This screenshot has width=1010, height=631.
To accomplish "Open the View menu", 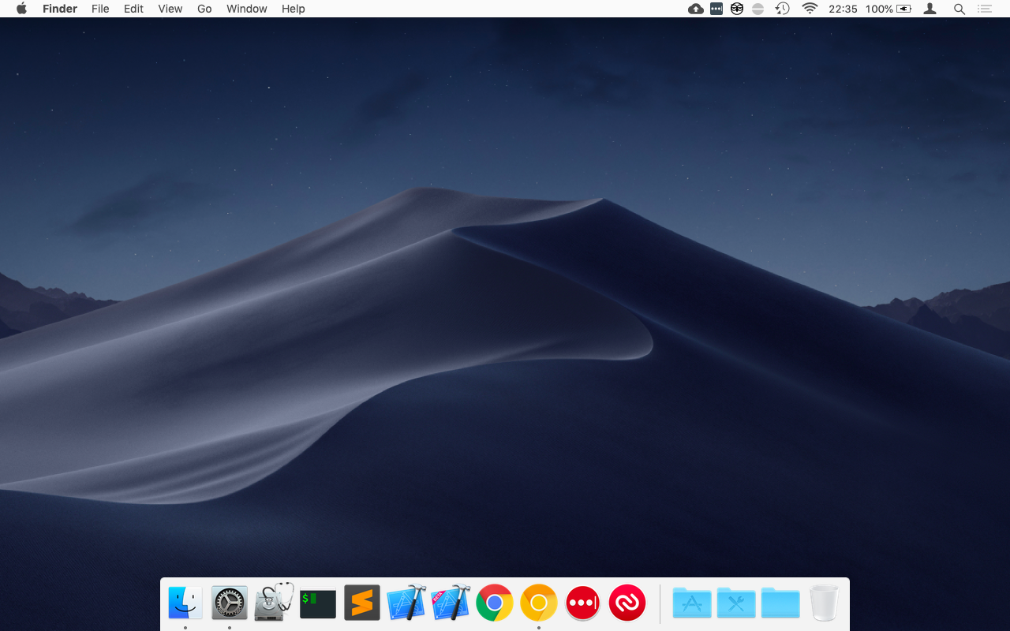I will point(170,9).
